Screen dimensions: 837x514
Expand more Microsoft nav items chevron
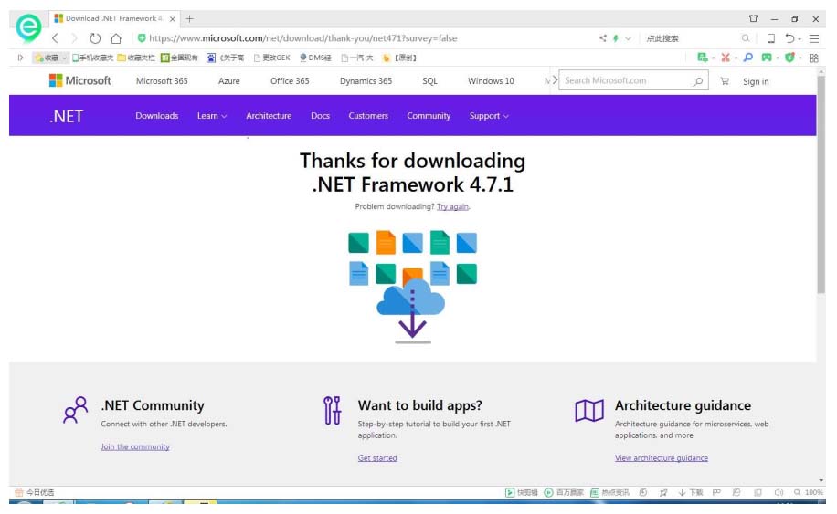553,80
